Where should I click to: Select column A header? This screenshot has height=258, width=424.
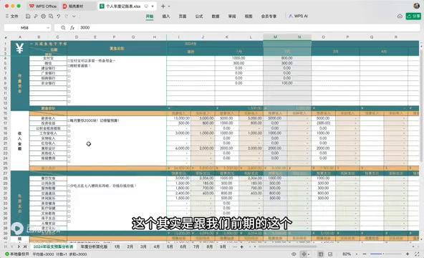click(20, 37)
